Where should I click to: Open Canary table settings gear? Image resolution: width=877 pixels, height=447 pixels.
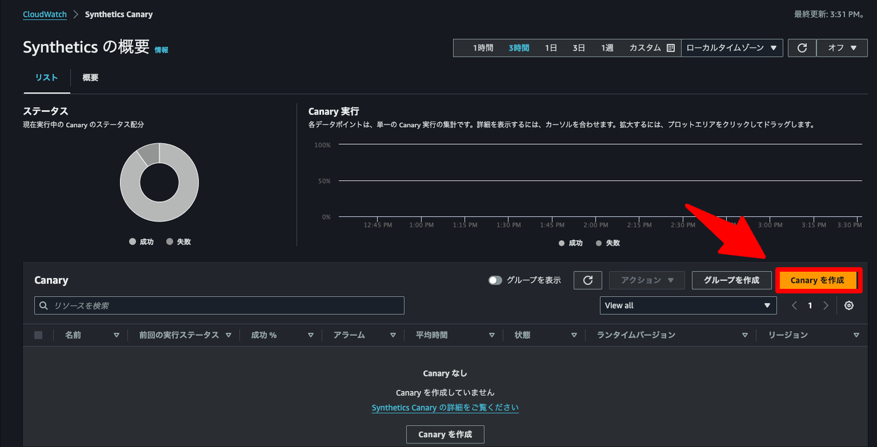(x=849, y=306)
